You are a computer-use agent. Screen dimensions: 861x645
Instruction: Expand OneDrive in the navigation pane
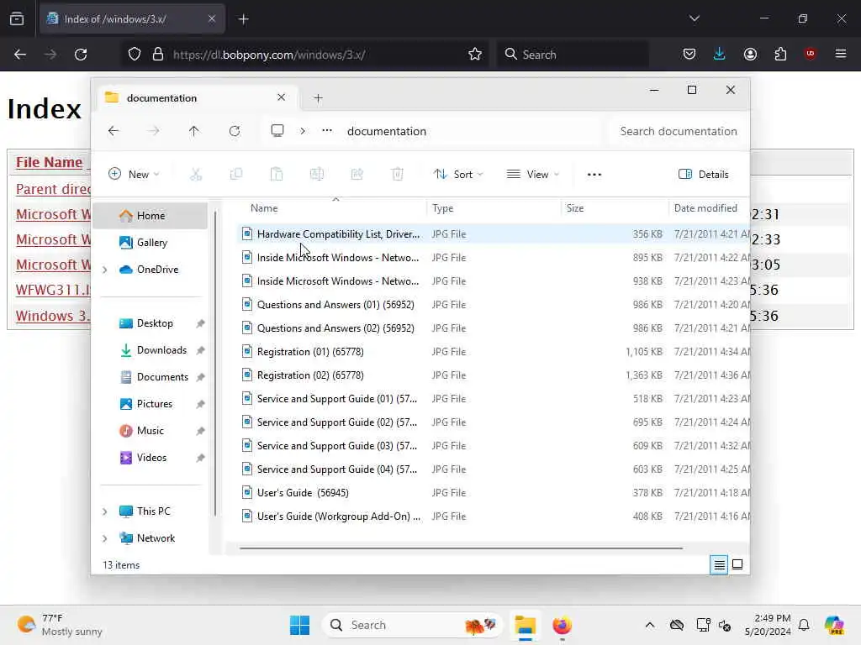click(x=105, y=270)
